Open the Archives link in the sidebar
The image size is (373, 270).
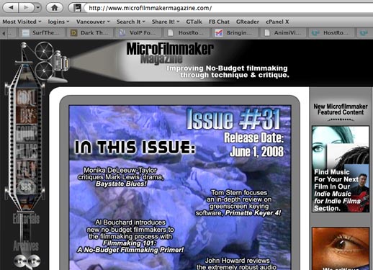(x=26, y=246)
